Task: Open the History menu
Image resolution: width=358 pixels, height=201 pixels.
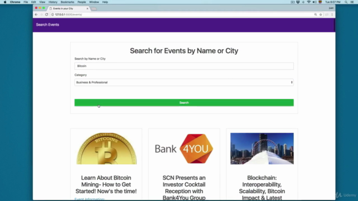Action: tap(53, 2)
